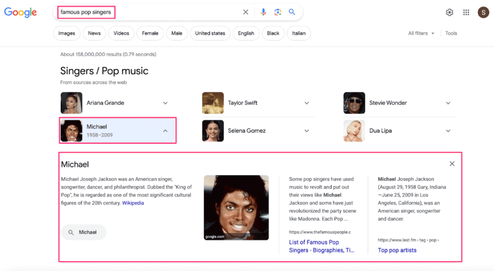Screen dimensions: 494x271
Task: Apply the United states filter chip
Action: (x=210, y=33)
